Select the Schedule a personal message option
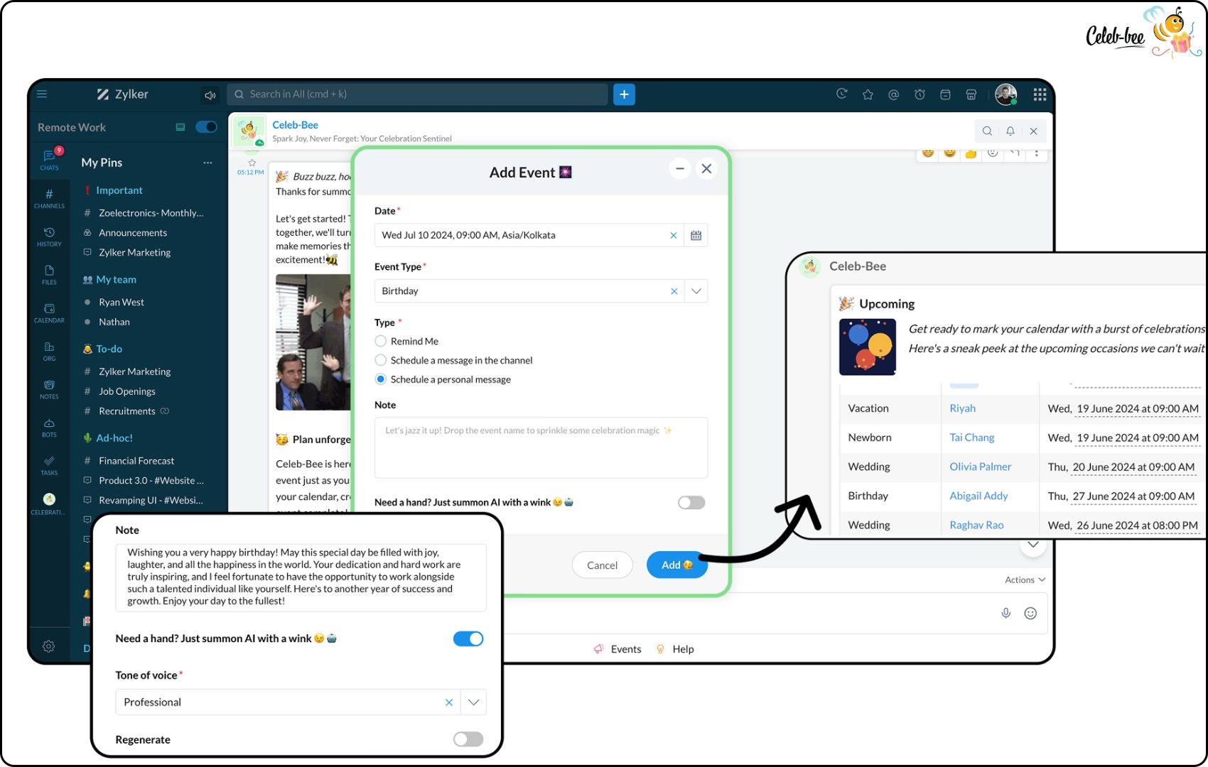1208x767 pixels. (381, 379)
